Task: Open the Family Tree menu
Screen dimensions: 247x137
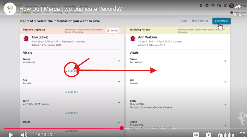Action: pyautogui.click(x=32, y=7)
